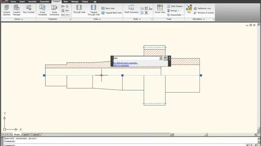Click the third small icon in the top row of the Shaft panel
The height and width of the screenshot is (146, 261).
pos(150,8)
